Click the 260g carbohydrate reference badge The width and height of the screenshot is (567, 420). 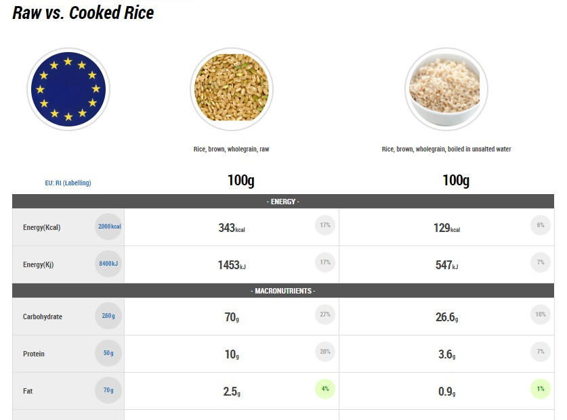click(x=108, y=316)
